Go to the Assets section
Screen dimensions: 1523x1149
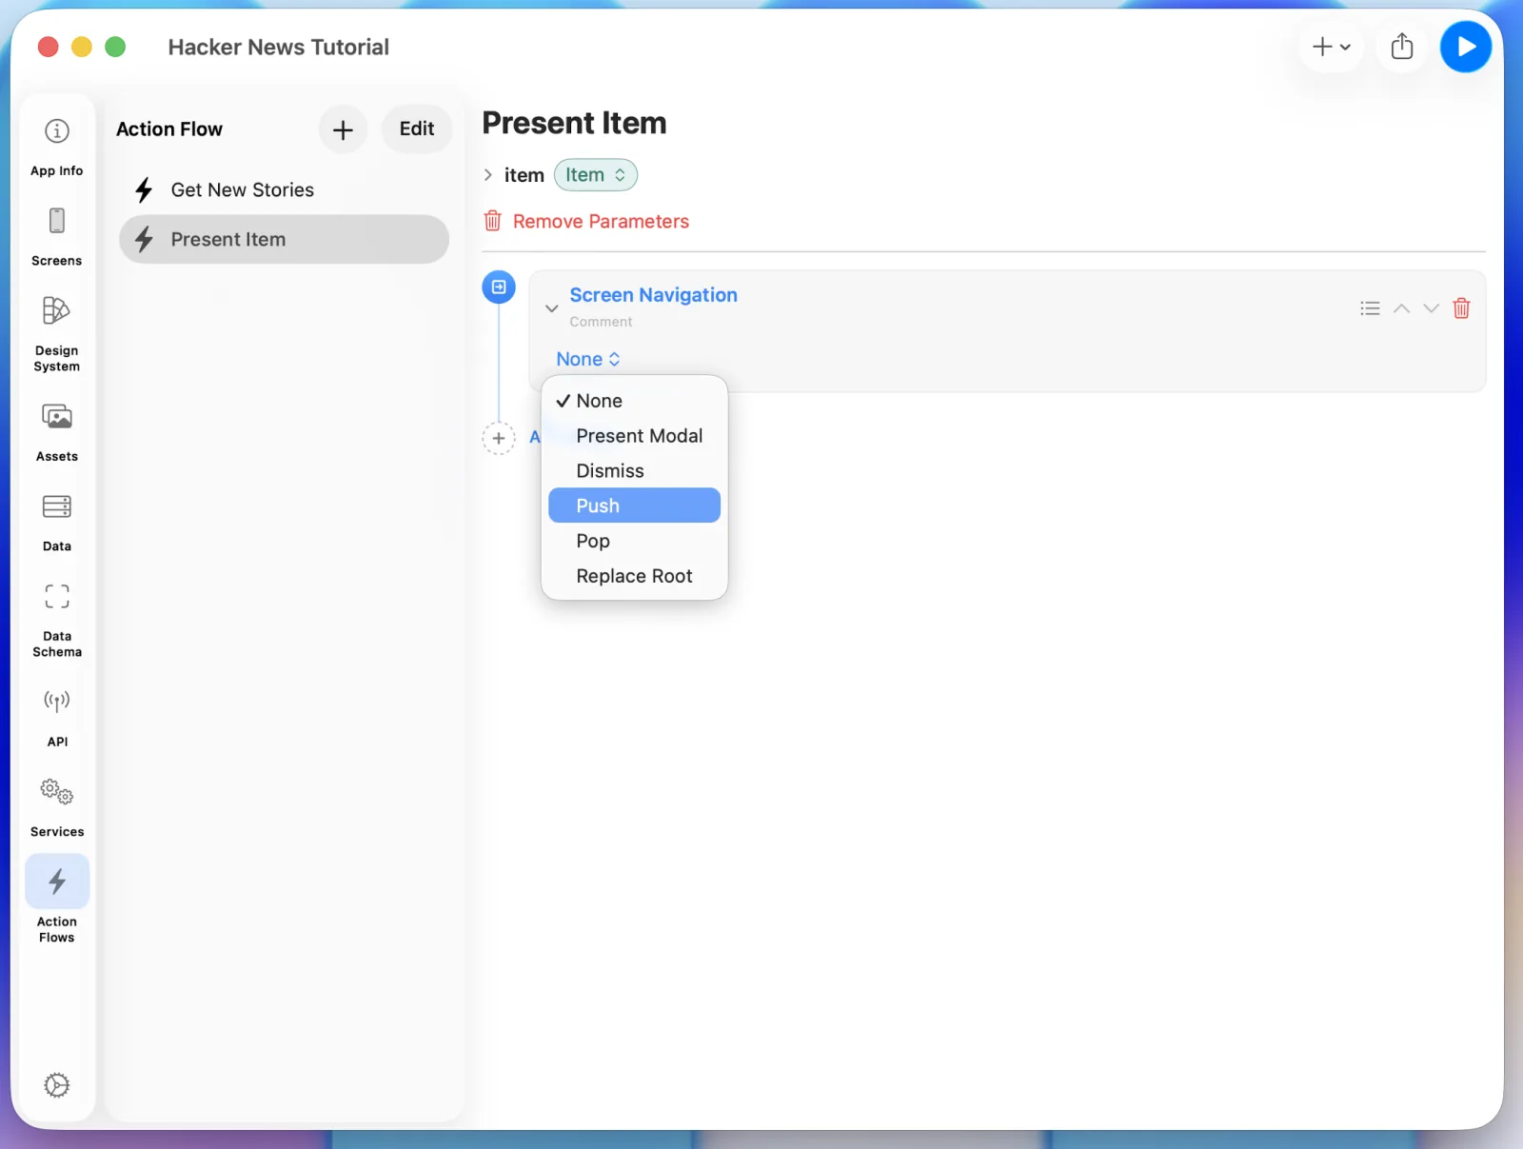(57, 432)
